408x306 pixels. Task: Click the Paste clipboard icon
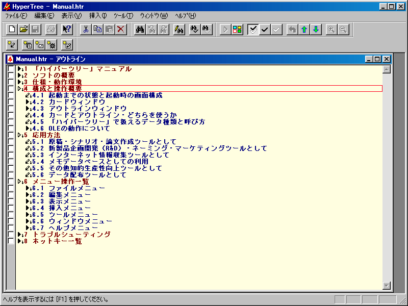pos(110,30)
